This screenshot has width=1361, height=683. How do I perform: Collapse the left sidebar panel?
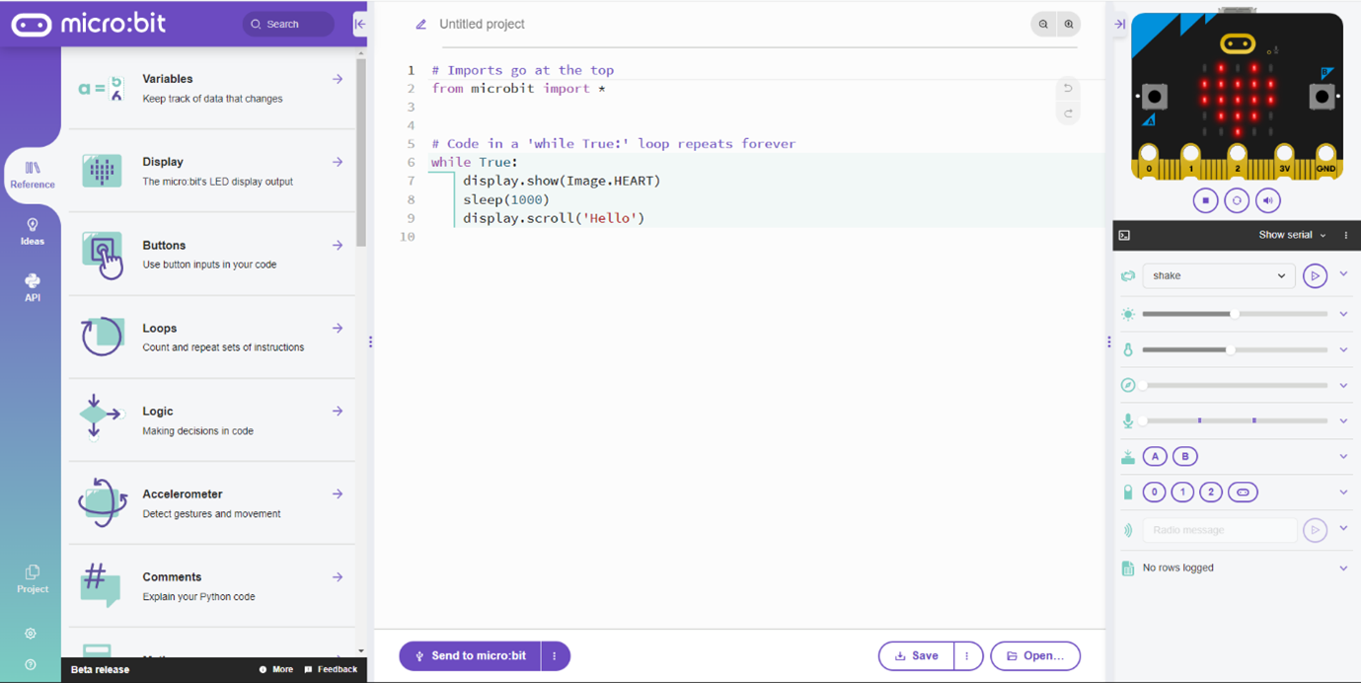click(x=360, y=24)
